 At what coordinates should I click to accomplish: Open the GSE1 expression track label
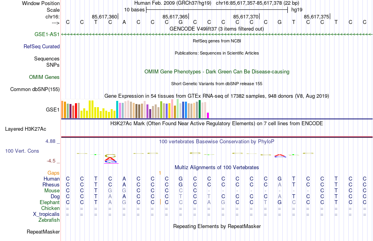click(x=53, y=110)
